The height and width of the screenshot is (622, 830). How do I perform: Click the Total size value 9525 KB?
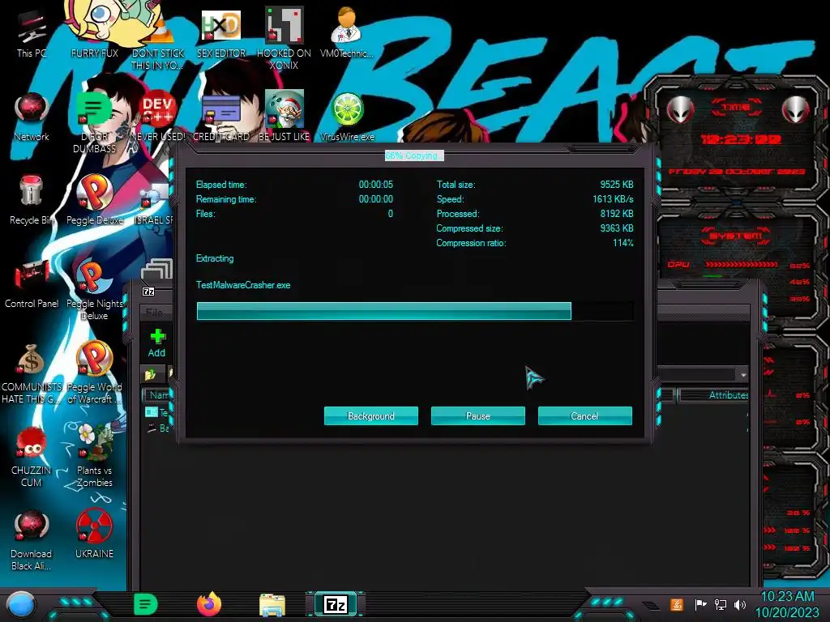pos(616,185)
